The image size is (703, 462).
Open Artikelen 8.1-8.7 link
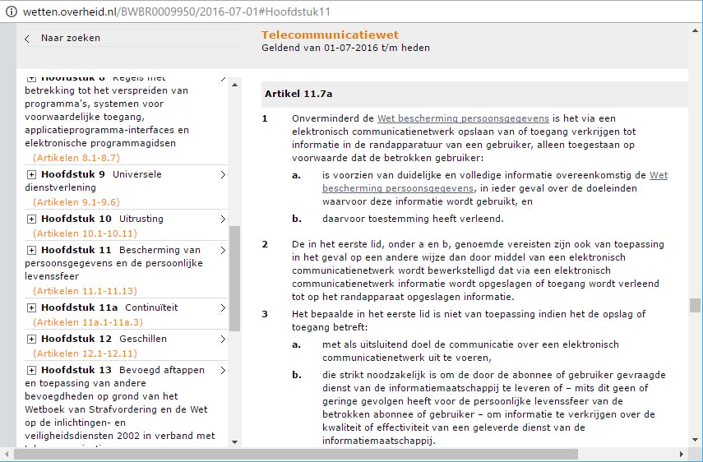pyautogui.click(x=76, y=158)
